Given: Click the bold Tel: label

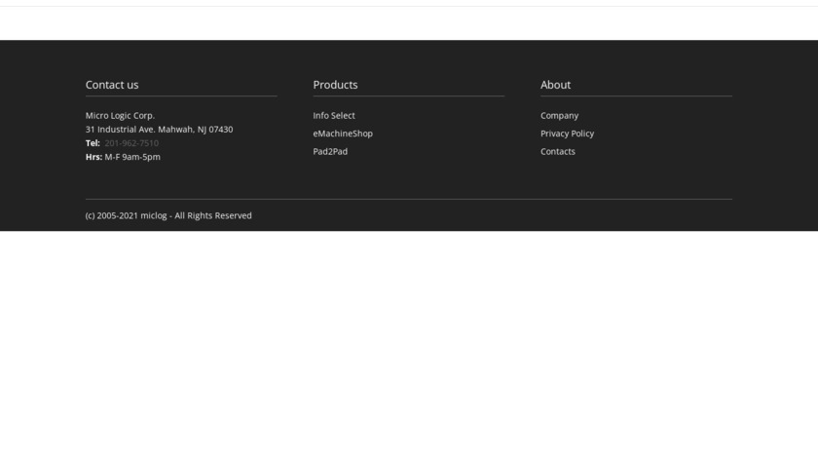Looking at the screenshot, I should [x=93, y=143].
